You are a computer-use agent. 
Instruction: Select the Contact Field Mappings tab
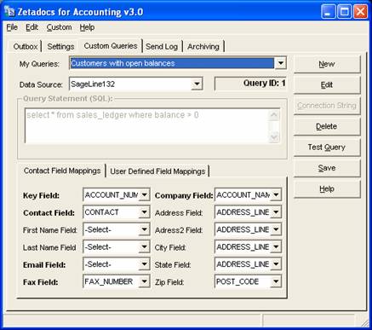click(x=62, y=171)
